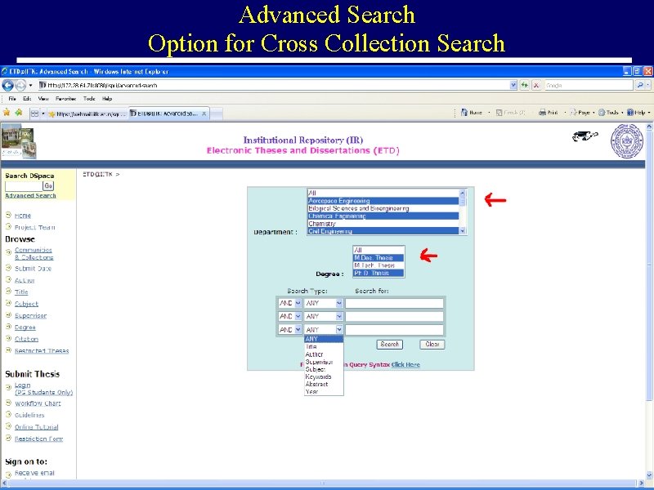Open the Click Here query syntax link

click(405, 365)
